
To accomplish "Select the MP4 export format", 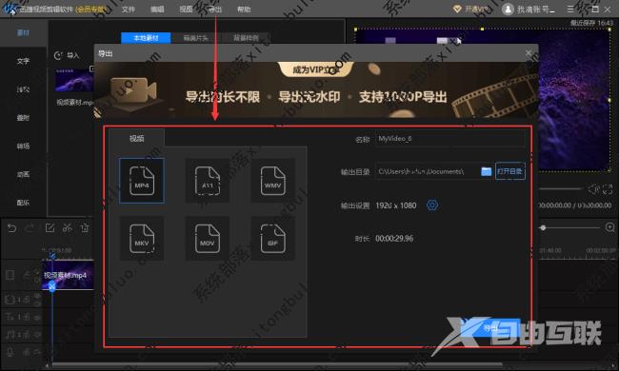I will click(x=142, y=181).
